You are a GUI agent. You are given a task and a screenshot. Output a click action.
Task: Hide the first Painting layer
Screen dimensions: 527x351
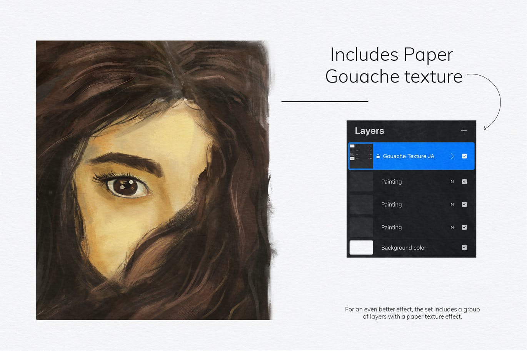464,181
